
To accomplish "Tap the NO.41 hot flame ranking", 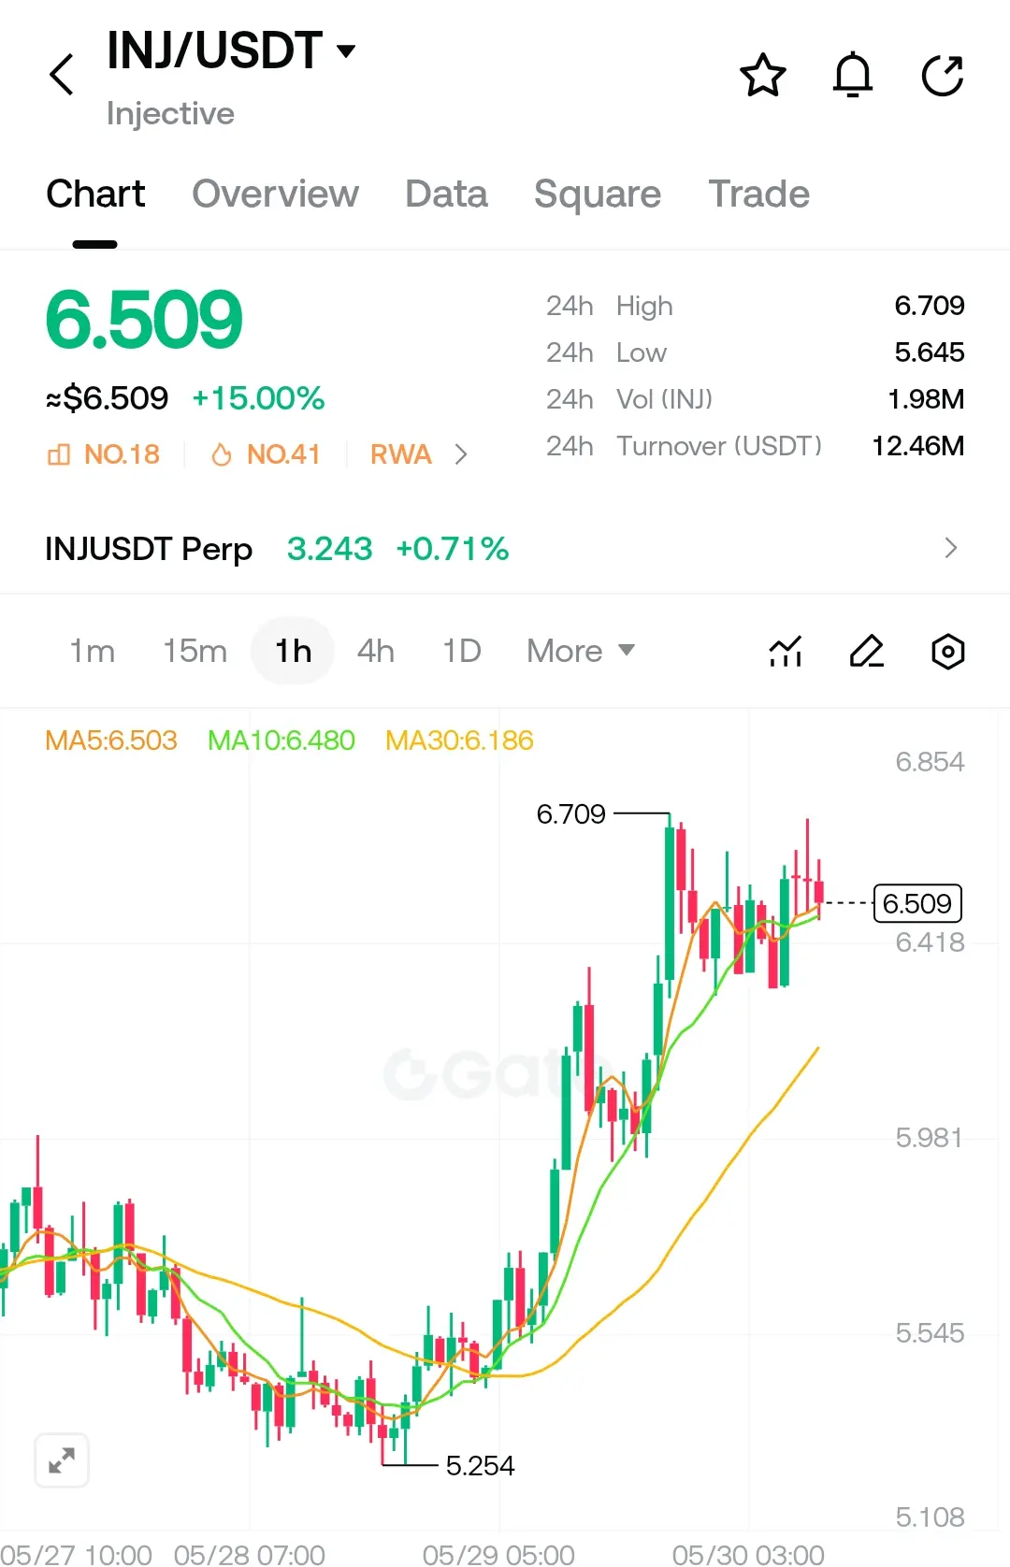I will point(266,454).
